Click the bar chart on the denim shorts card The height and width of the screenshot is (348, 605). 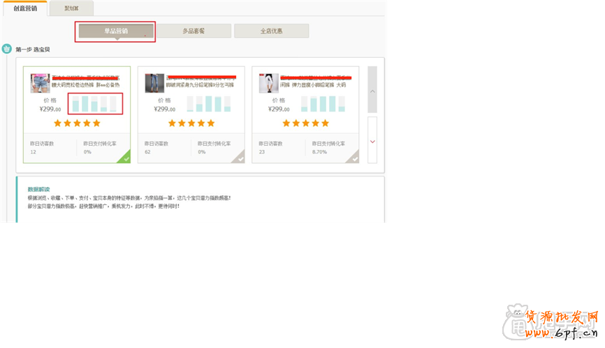[95, 104]
